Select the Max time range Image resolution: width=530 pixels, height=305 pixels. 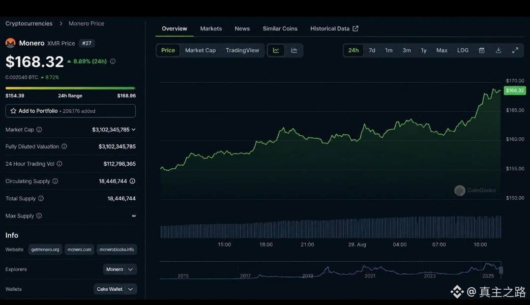click(x=442, y=50)
